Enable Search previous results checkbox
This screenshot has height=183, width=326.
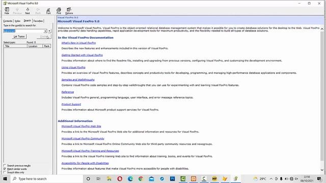(5, 166)
